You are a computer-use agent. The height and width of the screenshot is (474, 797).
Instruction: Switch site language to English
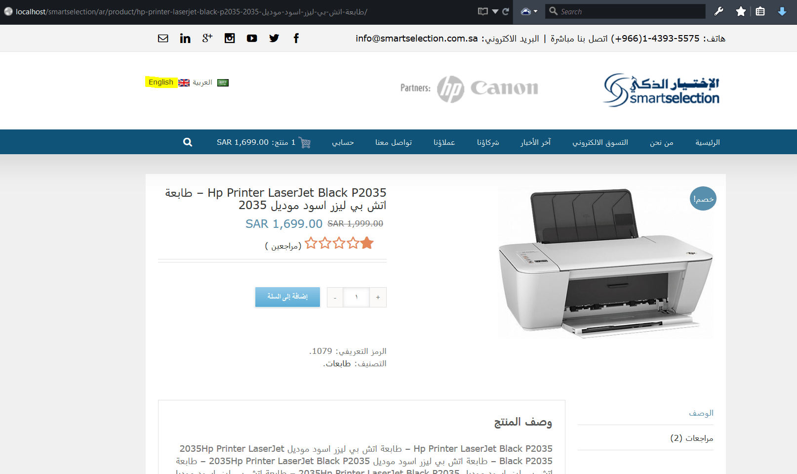pos(161,82)
